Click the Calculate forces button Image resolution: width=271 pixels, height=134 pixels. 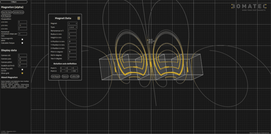[18, 12]
